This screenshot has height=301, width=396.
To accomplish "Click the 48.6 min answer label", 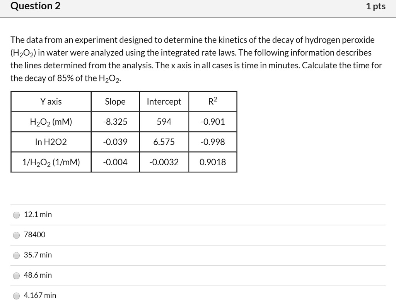I will [x=38, y=275].
